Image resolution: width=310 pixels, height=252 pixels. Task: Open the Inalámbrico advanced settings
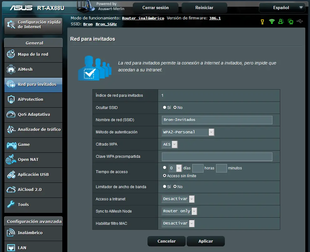pos(33,233)
